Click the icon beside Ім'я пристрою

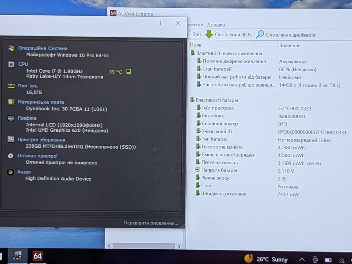point(198,108)
